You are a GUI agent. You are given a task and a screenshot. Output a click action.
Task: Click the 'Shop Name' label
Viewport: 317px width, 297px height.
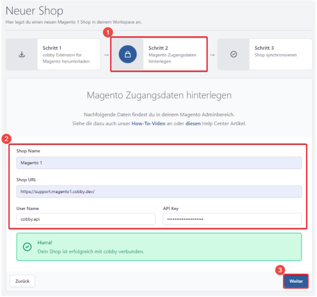(x=28, y=151)
